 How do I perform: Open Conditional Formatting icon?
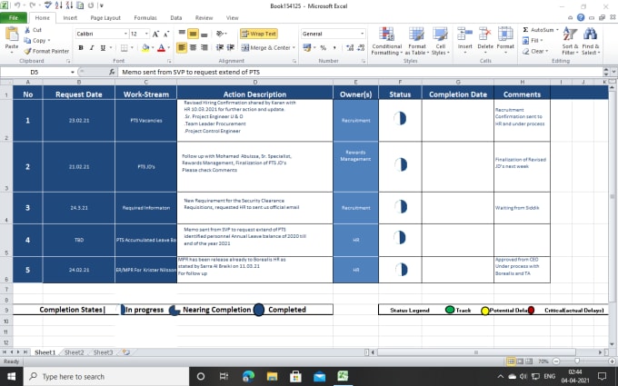pos(386,35)
